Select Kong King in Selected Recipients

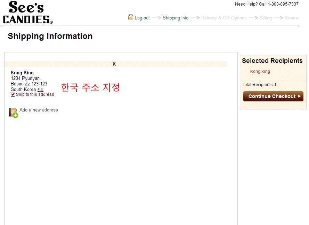click(x=260, y=72)
